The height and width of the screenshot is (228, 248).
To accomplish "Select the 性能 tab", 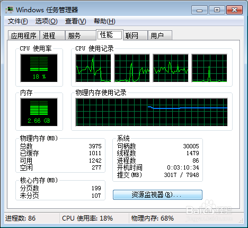I will coord(110,35).
